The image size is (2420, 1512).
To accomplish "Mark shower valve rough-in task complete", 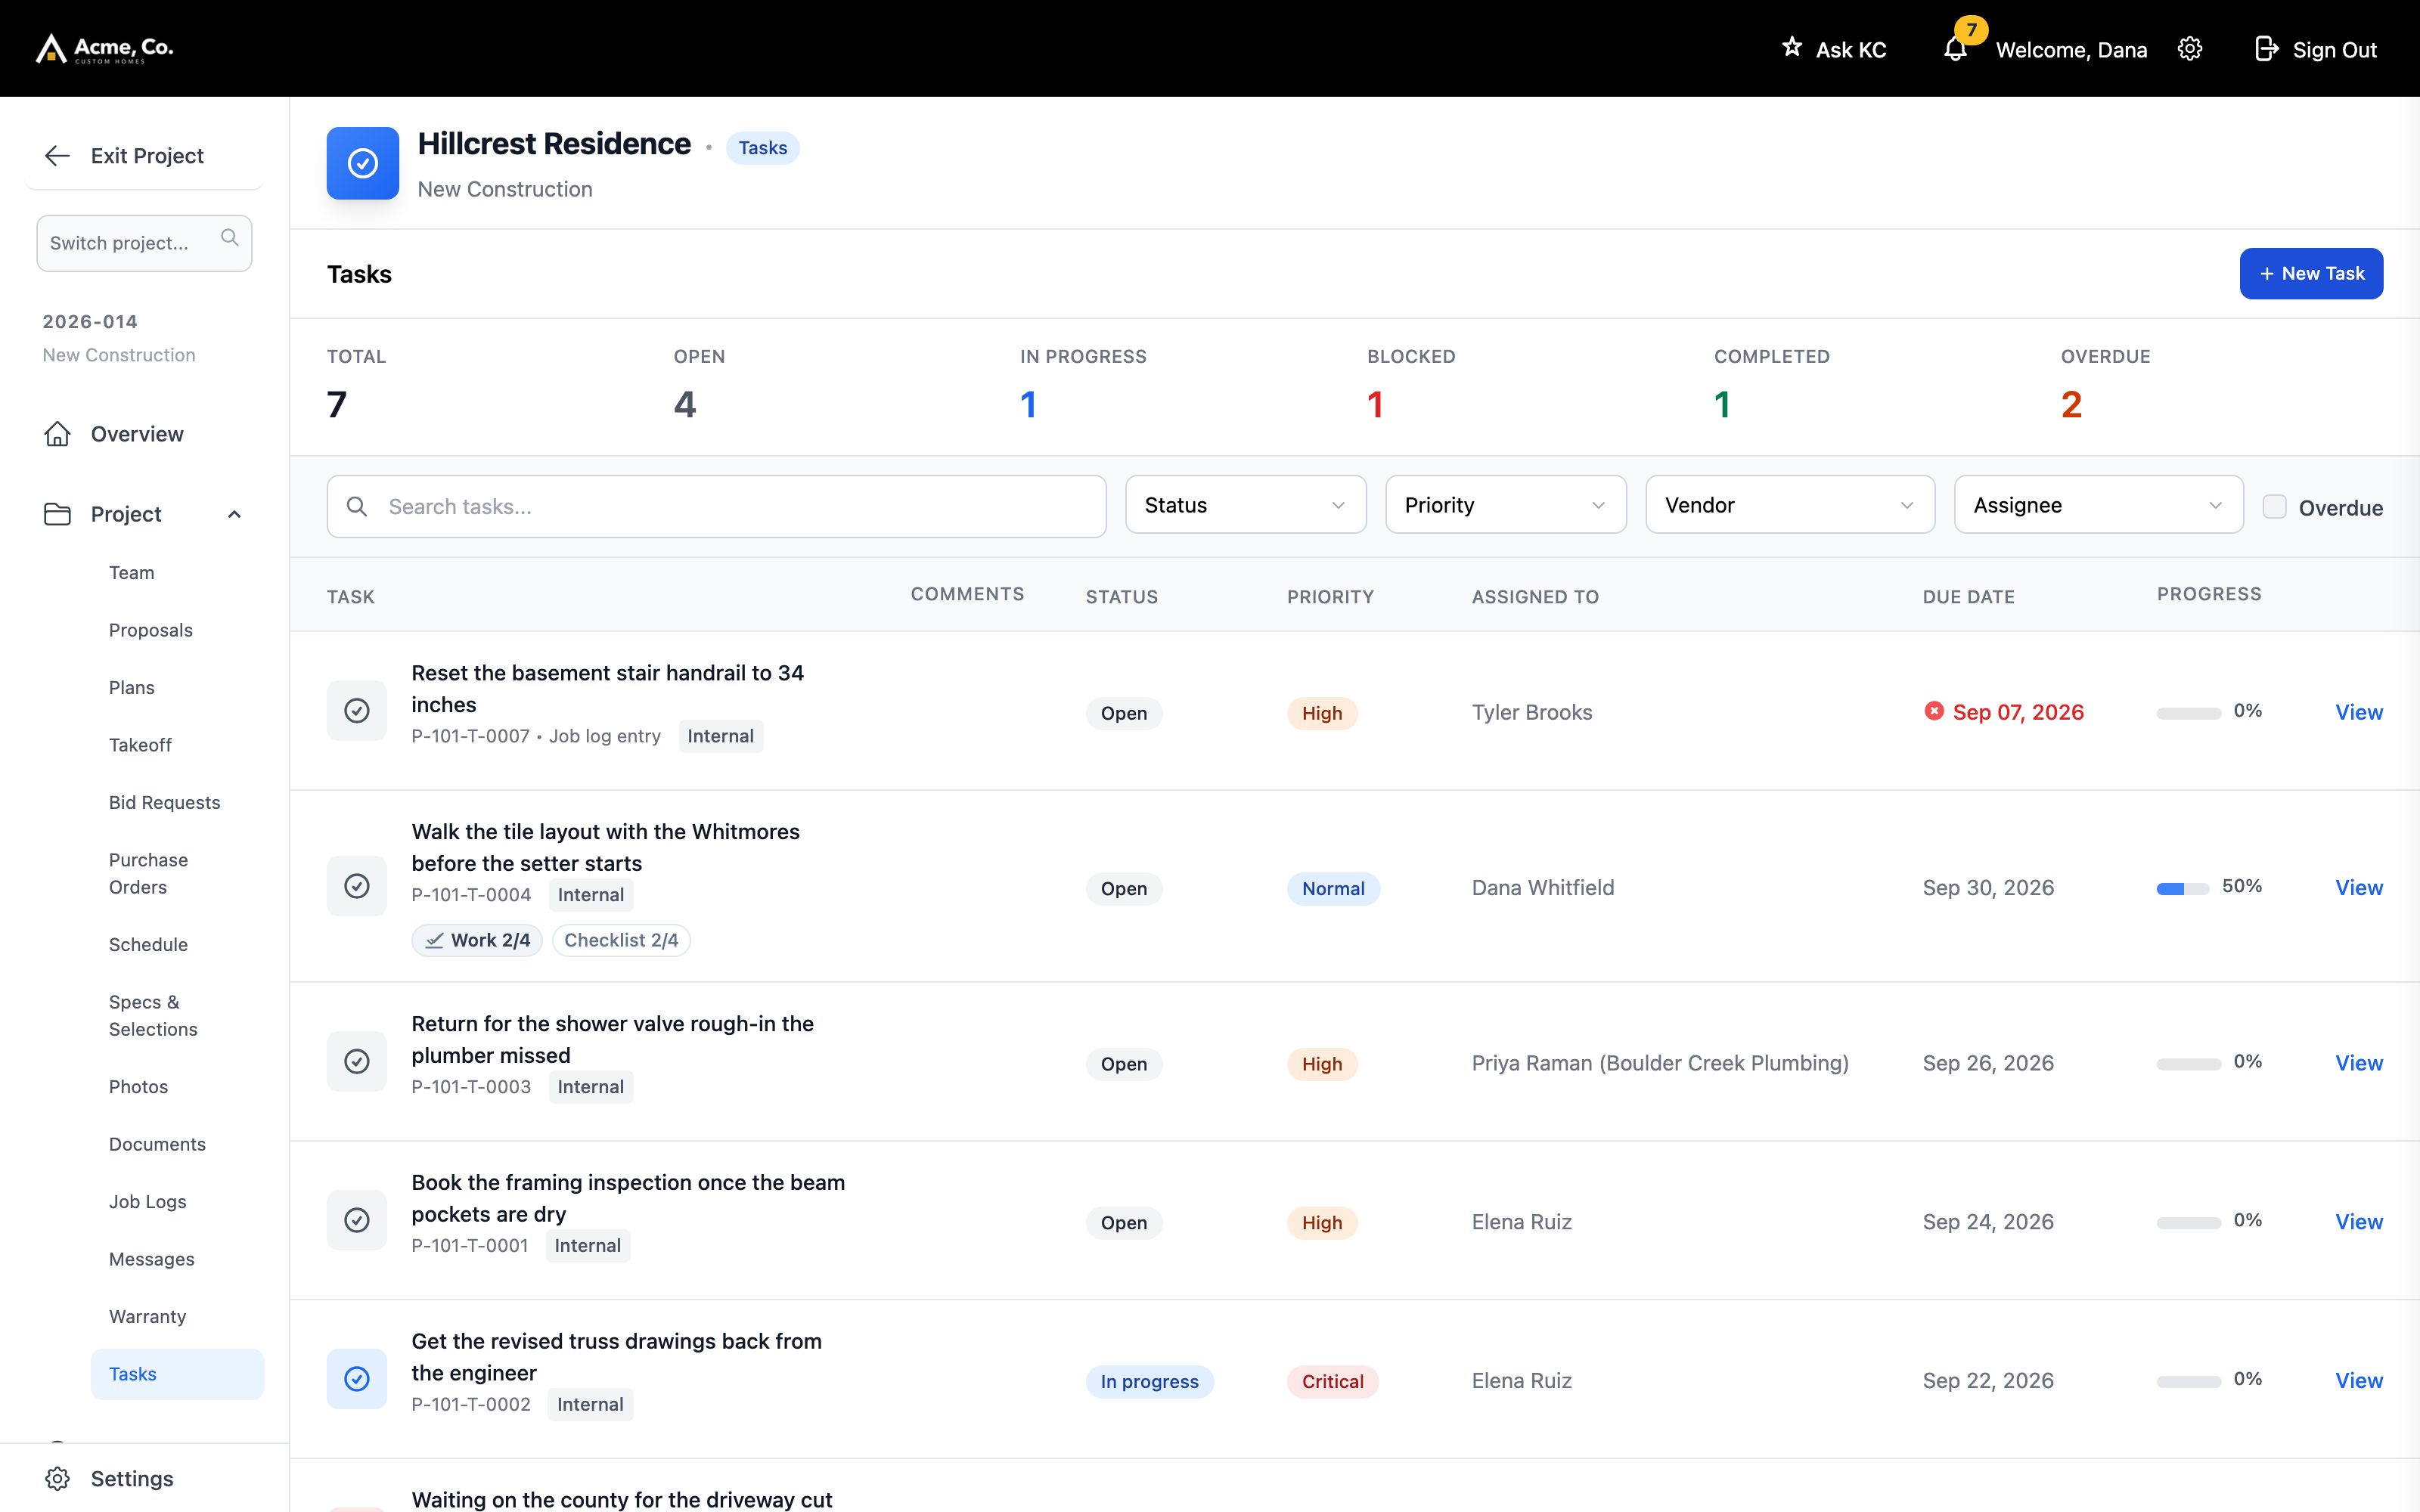I will [x=357, y=1061].
